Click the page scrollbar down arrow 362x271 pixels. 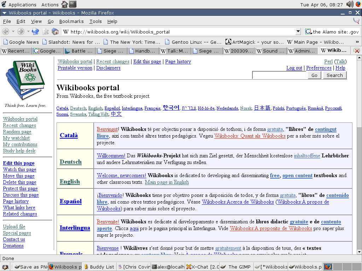(359, 252)
